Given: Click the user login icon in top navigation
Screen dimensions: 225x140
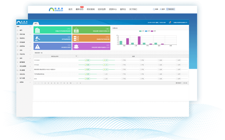Looking at the screenshot, I should (x=161, y=9).
